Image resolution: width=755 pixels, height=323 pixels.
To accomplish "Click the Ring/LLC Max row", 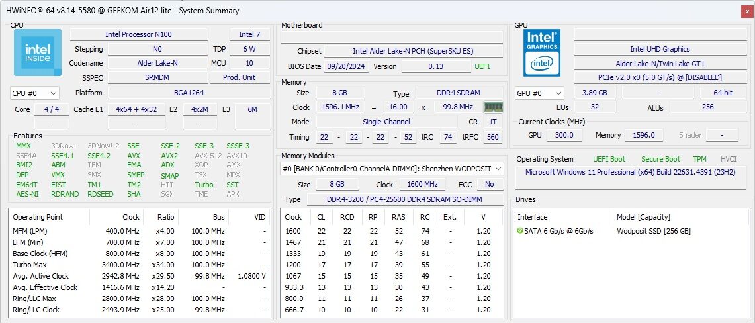I will (x=140, y=299).
